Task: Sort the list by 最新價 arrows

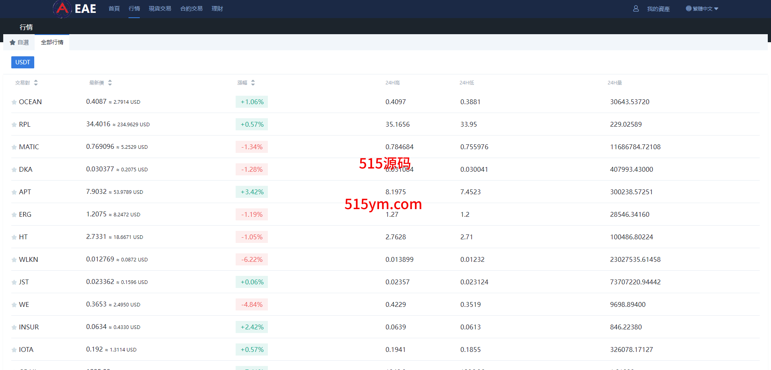Action: (110, 82)
